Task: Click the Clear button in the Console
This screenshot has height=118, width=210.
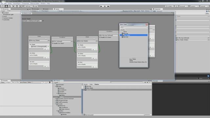Action: [x=3, y=82]
